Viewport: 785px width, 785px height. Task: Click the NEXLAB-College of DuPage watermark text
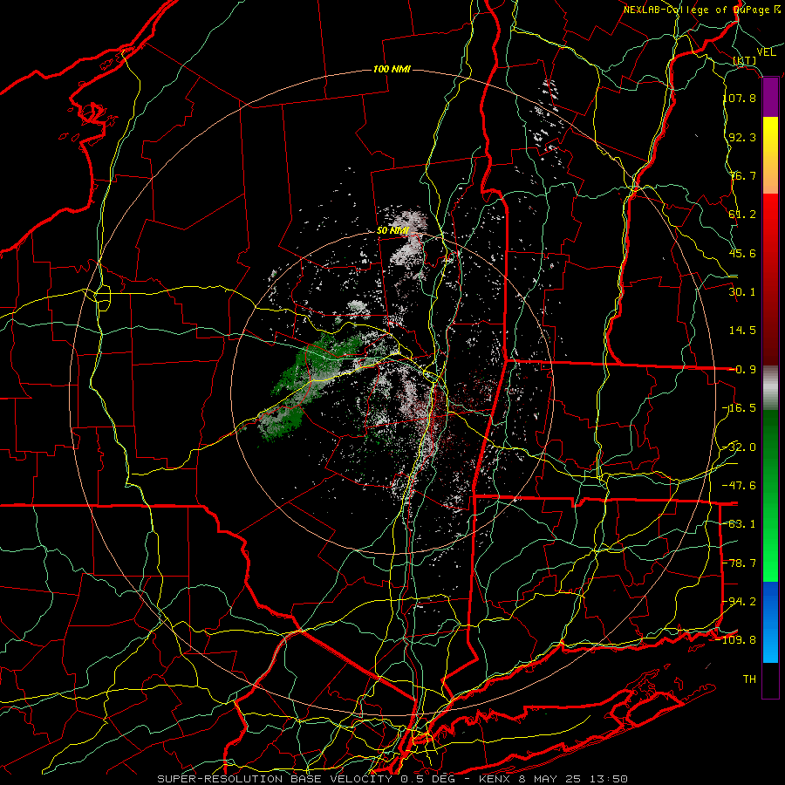702,10
